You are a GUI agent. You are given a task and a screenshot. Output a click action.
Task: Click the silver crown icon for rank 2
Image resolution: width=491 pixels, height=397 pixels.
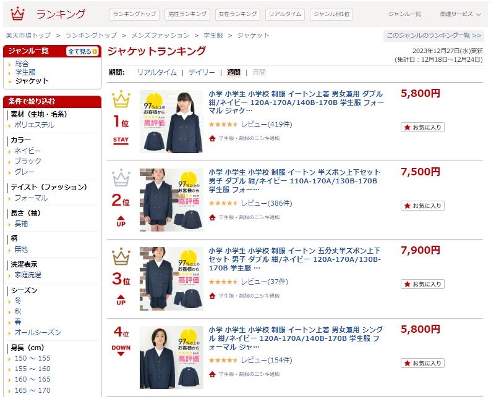tap(121, 178)
